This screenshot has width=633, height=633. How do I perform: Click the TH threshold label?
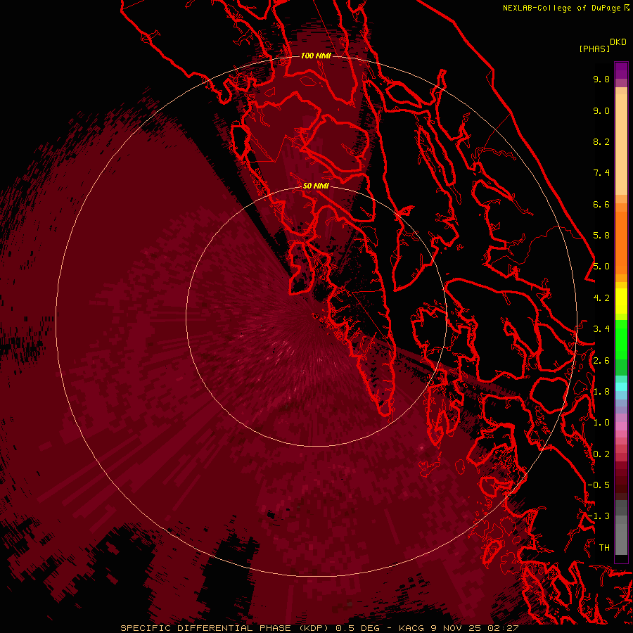pyautogui.click(x=604, y=548)
